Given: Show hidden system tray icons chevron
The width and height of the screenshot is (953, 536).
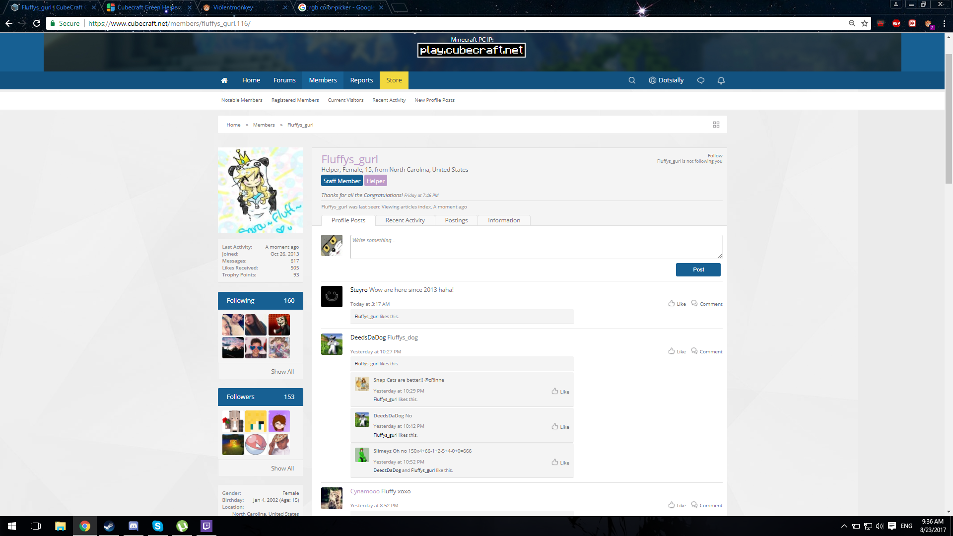Looking at the screenshot, I should click(844, 526).
